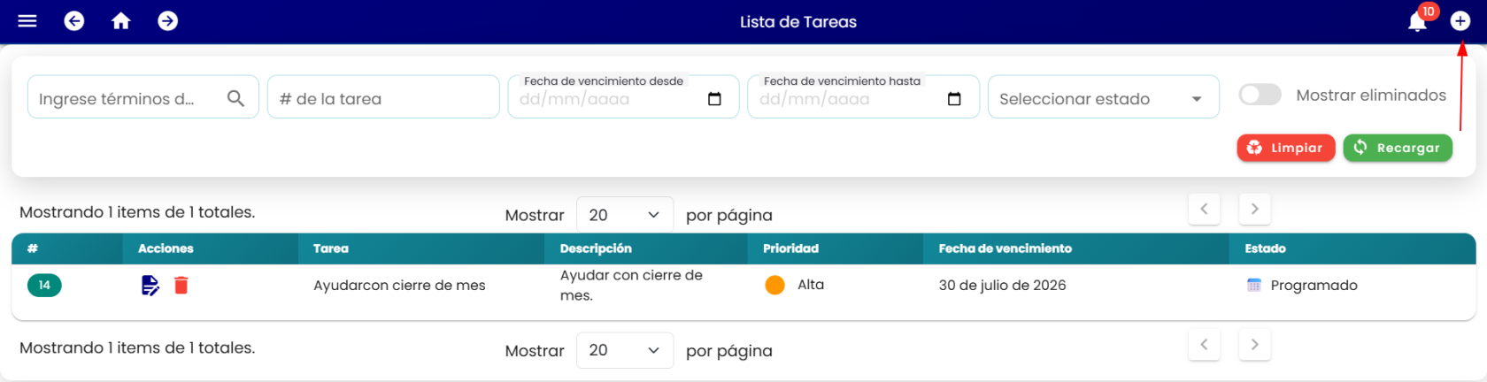Click the Recargar button
Image resolution: width=1487 pixels, height=382 pixels.
point(1397,148)
